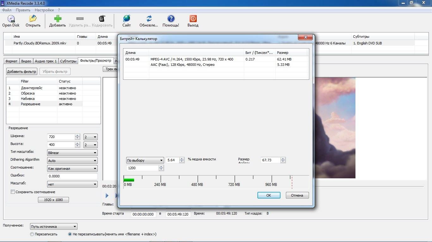Click the green size bar in calculator
Screen dimensions: 432x242
coord(129,180)
